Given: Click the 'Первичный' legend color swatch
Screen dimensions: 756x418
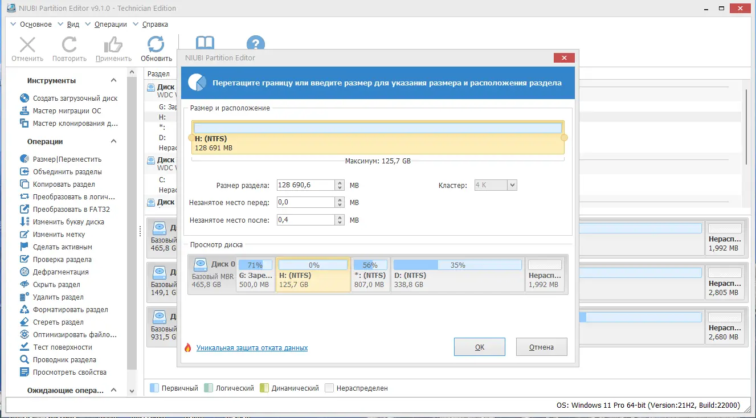Looking at the screenshot, I should [154, 388].
